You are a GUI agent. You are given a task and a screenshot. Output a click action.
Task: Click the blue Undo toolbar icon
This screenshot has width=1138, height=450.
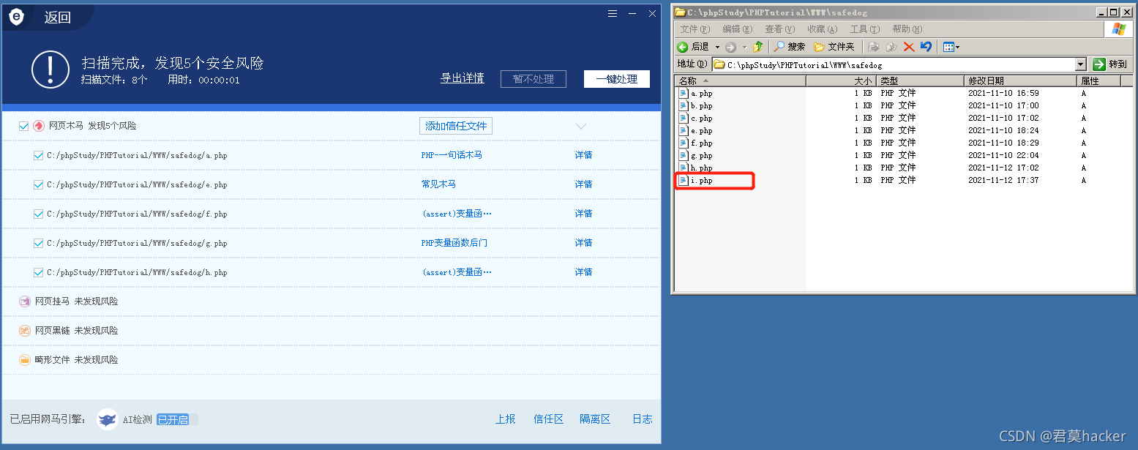926,47
